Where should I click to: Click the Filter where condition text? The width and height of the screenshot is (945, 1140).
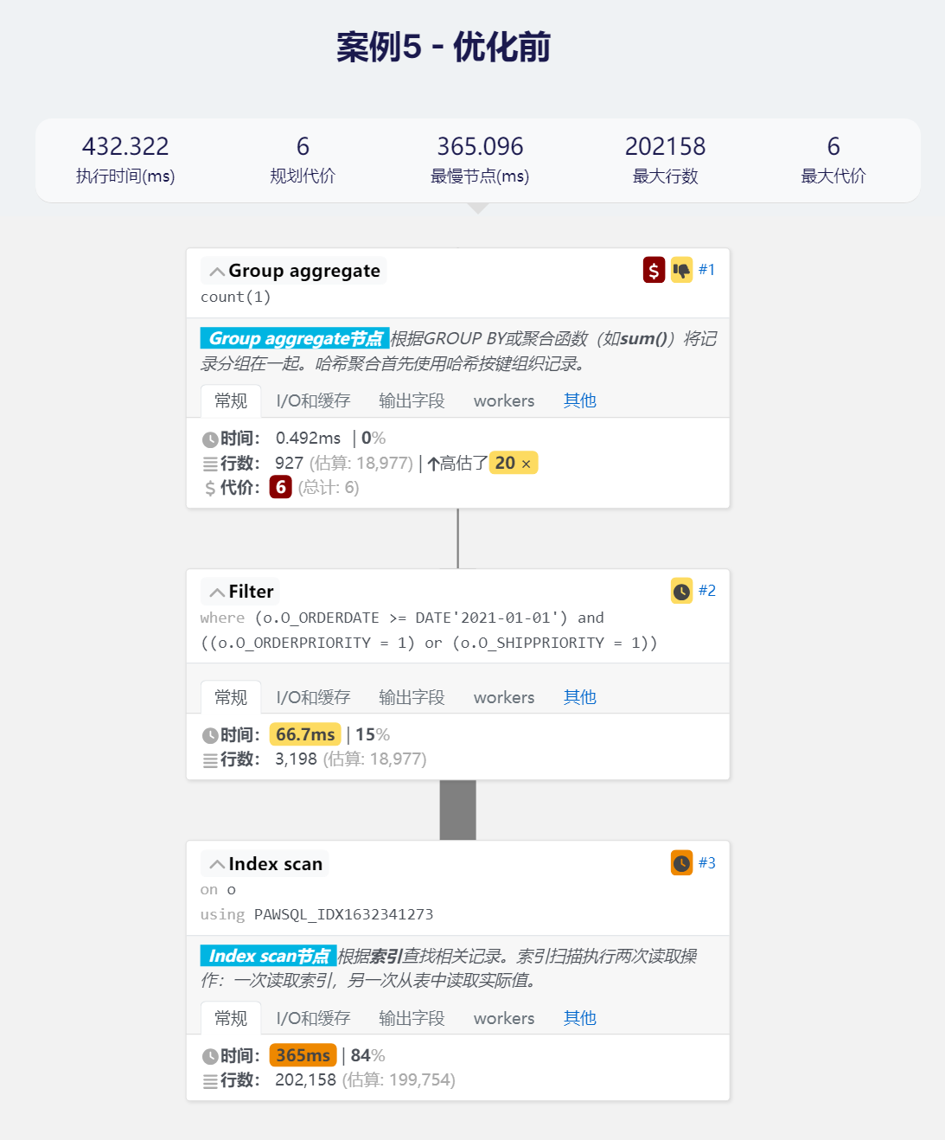tap(429, 631)
